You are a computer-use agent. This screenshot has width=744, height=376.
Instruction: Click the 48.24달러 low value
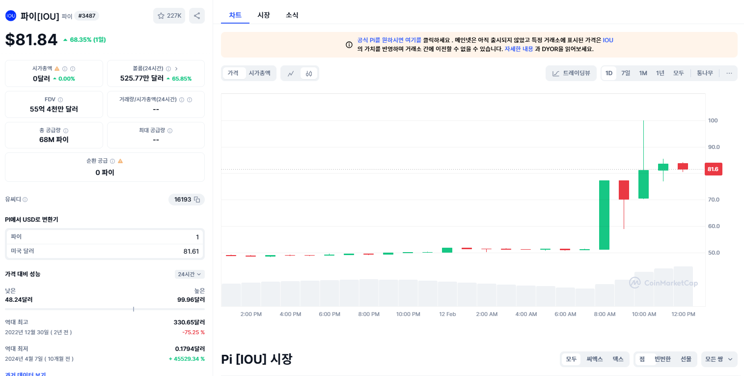[x=19, y=299]
